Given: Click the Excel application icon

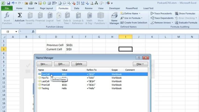Looking at the screenshot, I should click(3, 3).
